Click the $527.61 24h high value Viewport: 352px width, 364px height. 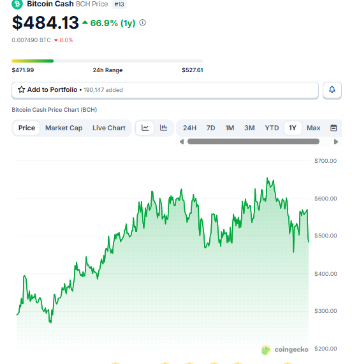pos(192,70)
